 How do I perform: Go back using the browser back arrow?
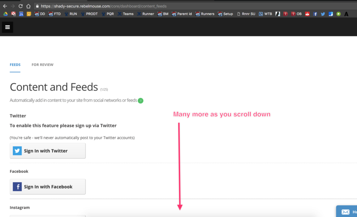[5, 6]
